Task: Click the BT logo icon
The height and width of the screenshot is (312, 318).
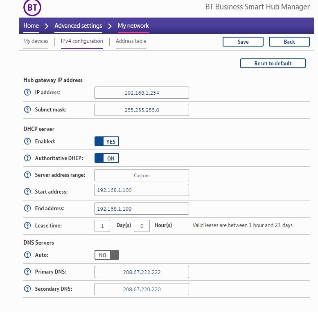Action: tap(32, 8)
